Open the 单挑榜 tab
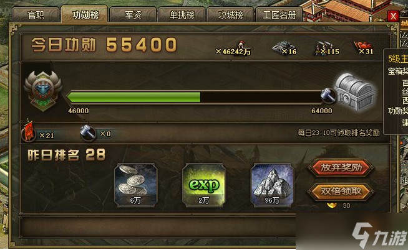Viewport: 408px width, 250px height. (182, 15)
